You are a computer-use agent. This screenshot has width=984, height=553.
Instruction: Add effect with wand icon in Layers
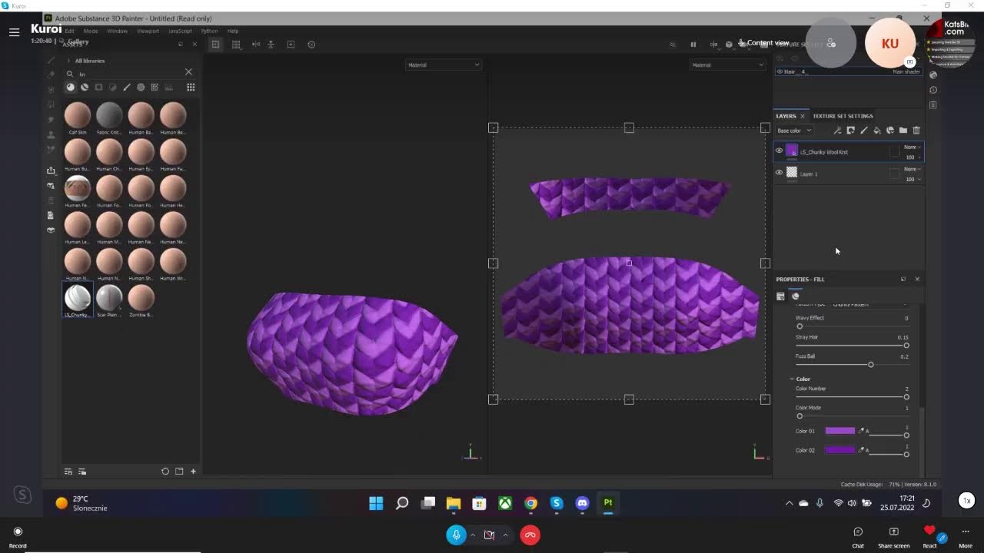coord(837,131)
